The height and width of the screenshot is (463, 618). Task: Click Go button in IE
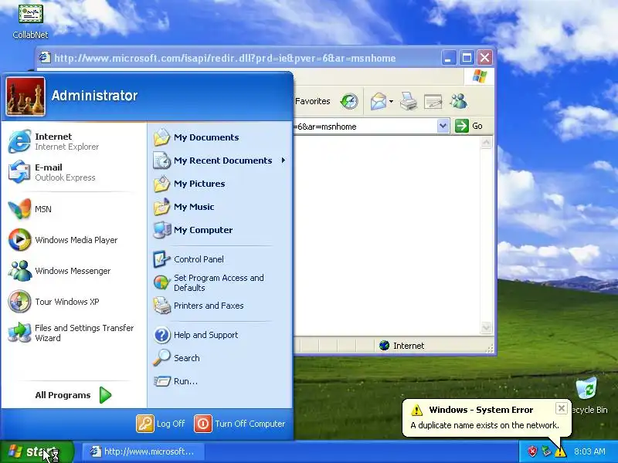click(469, 126)
